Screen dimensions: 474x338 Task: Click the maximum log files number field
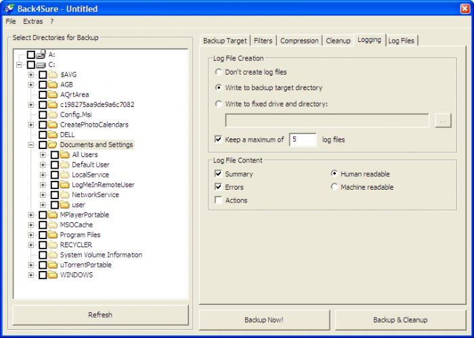(303, 140)
